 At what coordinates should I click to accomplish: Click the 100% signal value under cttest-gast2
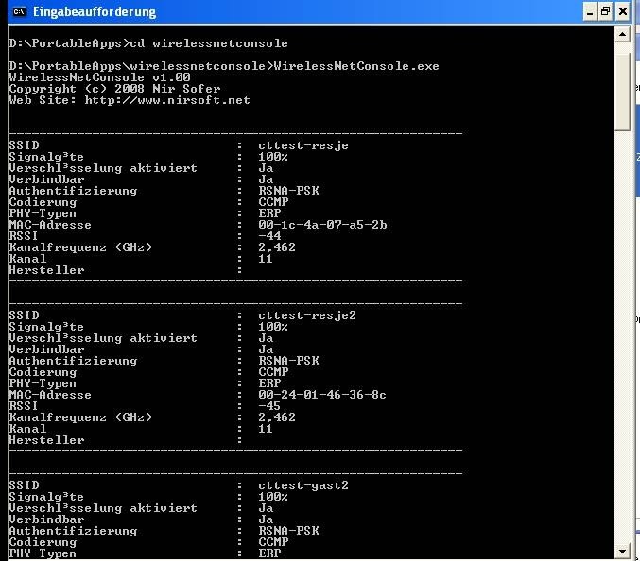coord(273,497)
